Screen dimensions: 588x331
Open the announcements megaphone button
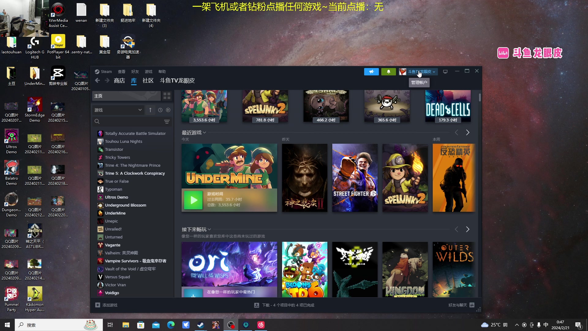(x=371, y=72)
